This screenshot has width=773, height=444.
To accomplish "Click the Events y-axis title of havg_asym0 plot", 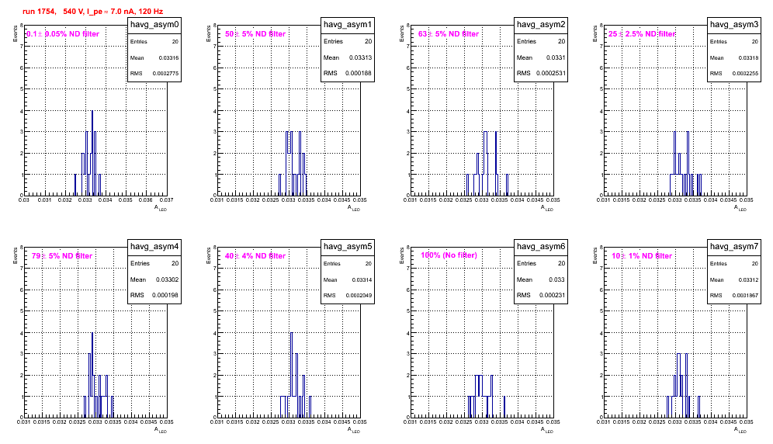I will point(16,33).
